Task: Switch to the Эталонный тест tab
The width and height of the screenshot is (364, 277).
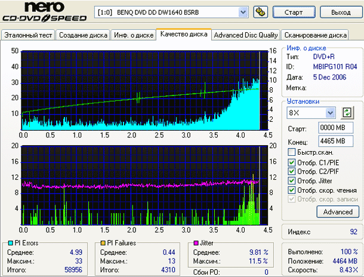Action: [x=28, y=35]
